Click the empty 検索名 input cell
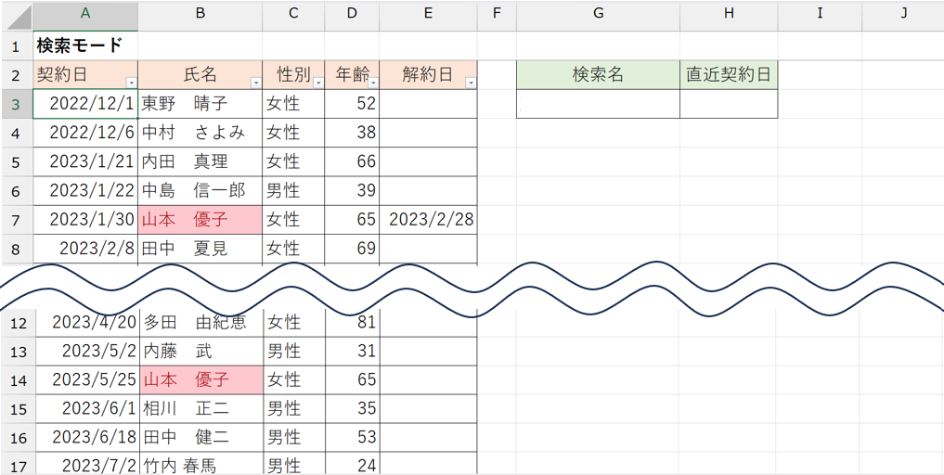Viewport: 944px width, 475px height. pos(599,104)
